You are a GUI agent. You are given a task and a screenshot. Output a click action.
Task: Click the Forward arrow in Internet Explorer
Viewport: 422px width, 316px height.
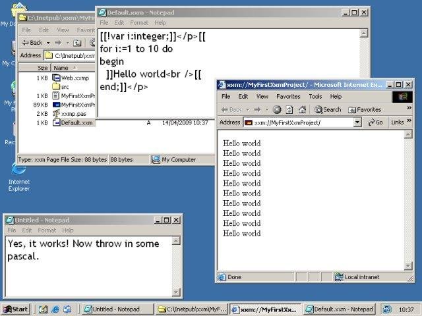[257, 110]
